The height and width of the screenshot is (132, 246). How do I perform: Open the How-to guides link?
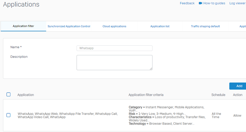(x=214, y=3)
